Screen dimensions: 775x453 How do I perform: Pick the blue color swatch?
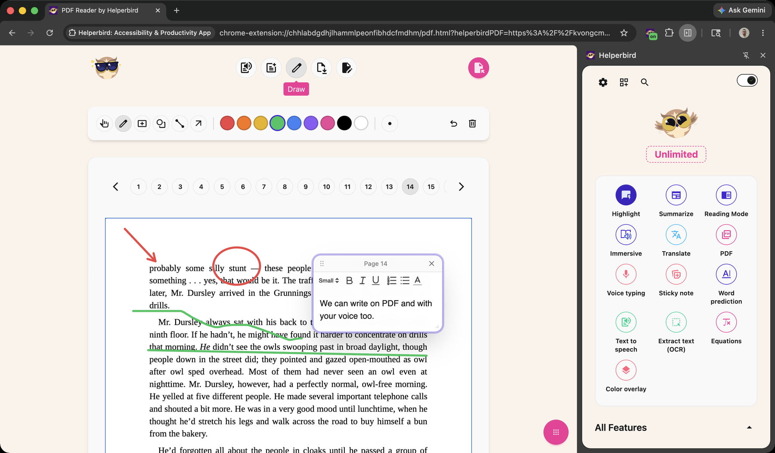[294, 123]
